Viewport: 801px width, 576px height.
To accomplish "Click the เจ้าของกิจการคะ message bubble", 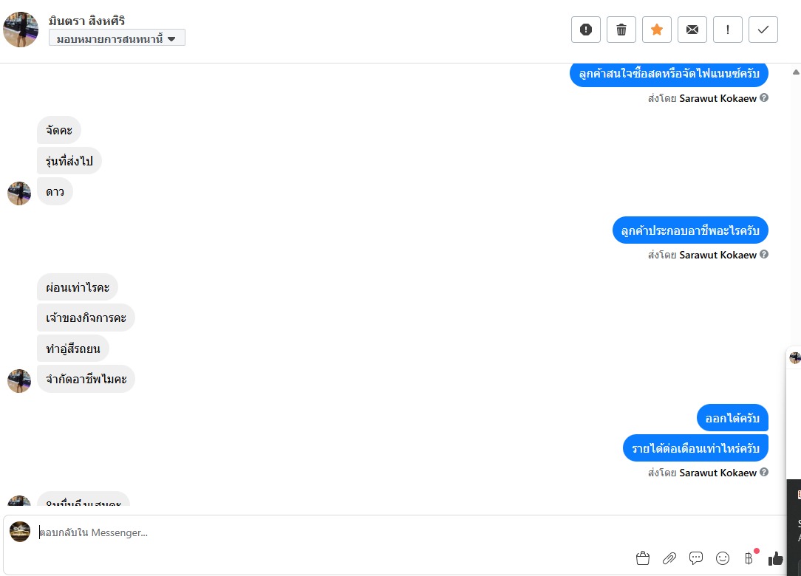I will click(x=86, y=318).
